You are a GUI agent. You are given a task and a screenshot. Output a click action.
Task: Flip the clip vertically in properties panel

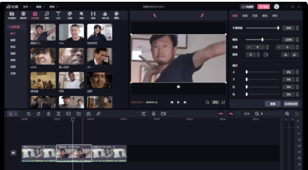click(295, 55)
